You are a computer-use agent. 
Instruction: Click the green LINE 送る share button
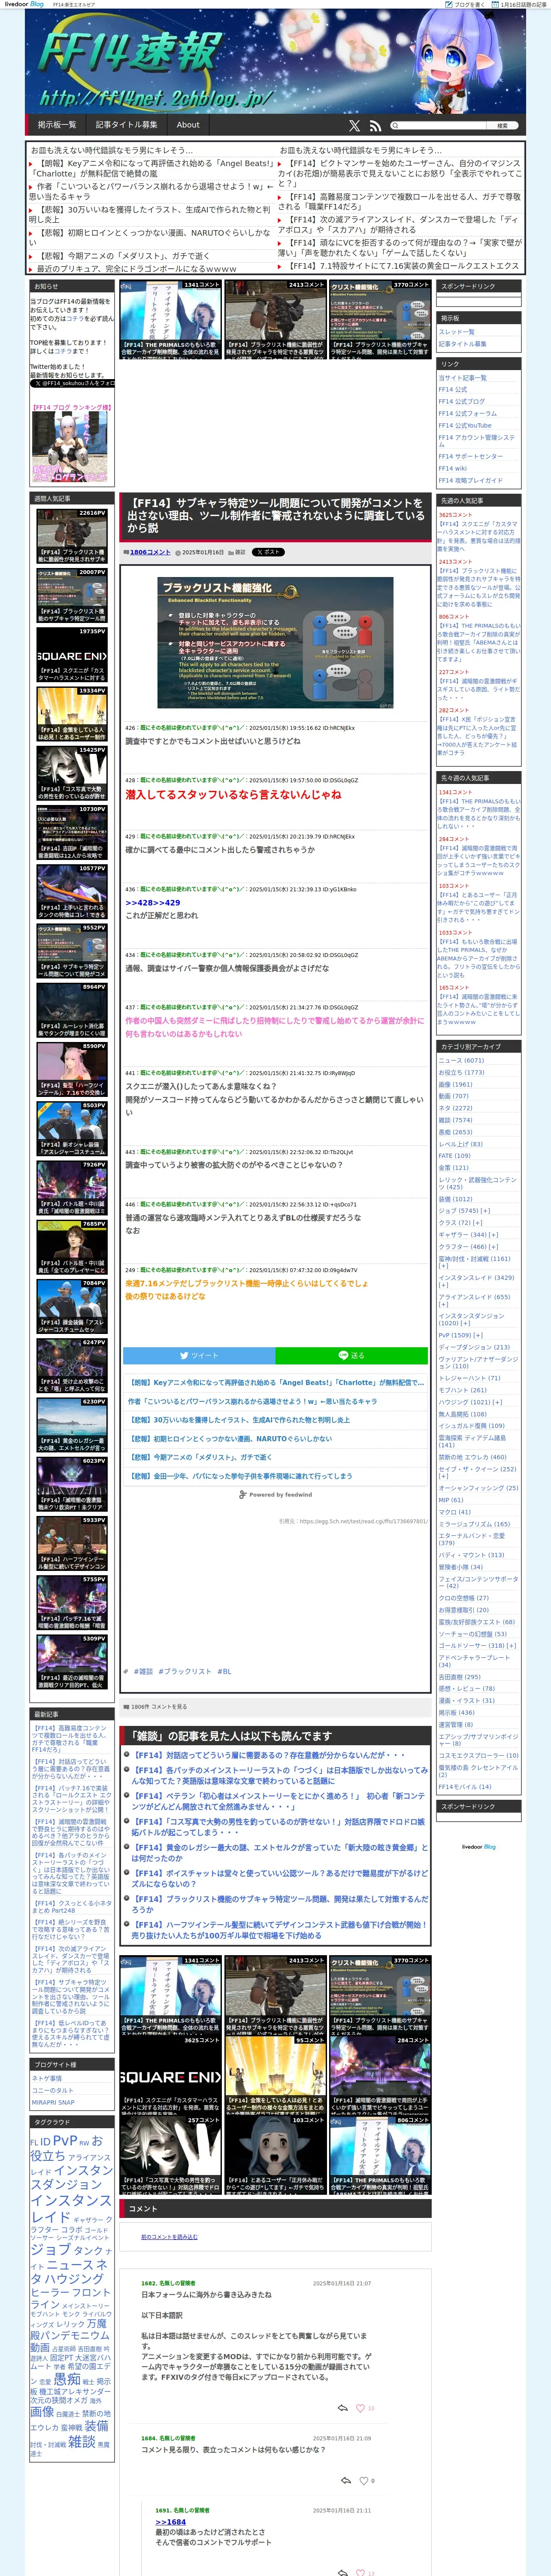tap(352, 1355)
